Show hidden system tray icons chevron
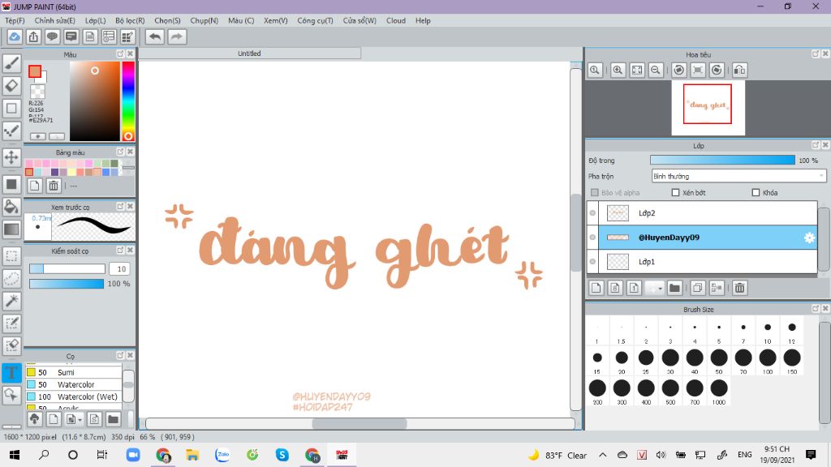 coord(603,455)
